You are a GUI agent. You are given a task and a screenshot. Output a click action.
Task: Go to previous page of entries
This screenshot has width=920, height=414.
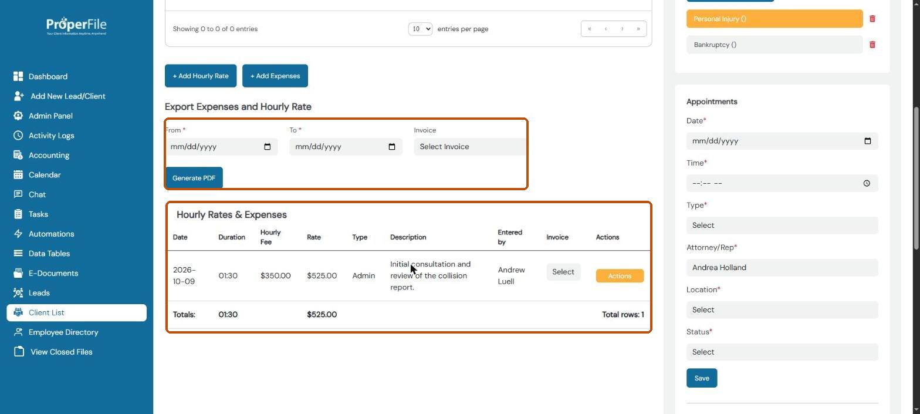pos(606,29)
